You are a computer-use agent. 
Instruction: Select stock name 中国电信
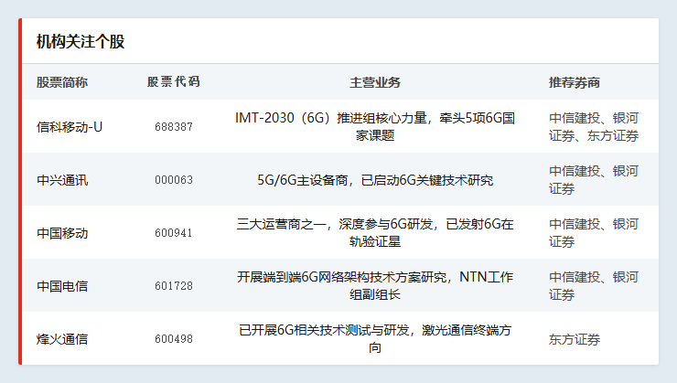pyautogui.click(x=62, y=286)
